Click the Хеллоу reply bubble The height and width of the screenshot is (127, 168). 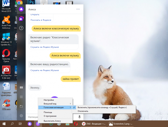pos(35,88)
